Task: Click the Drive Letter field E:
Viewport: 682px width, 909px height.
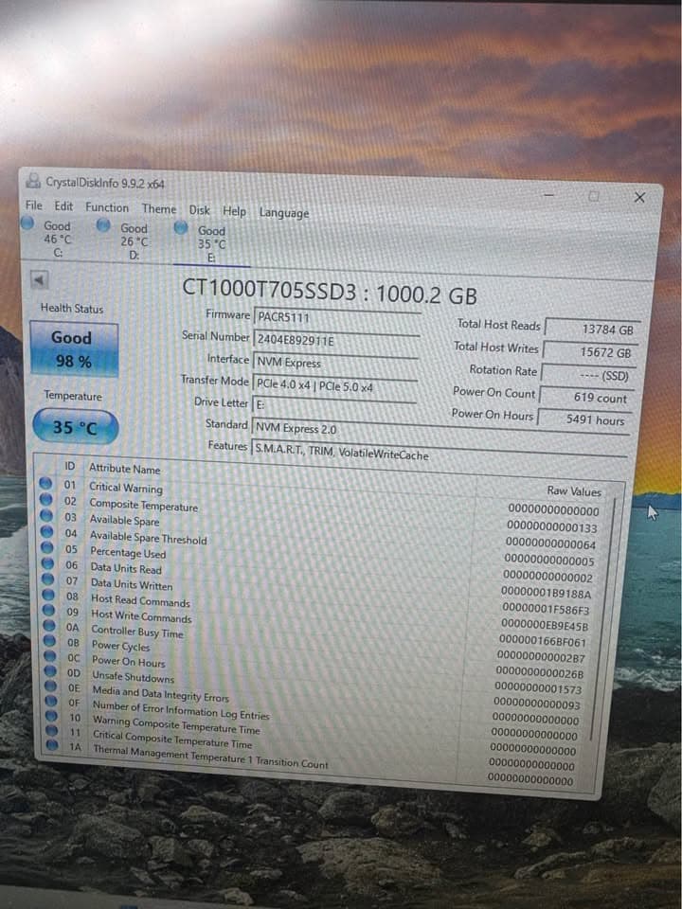Action: pyautogui.click(x=334, y=405)
